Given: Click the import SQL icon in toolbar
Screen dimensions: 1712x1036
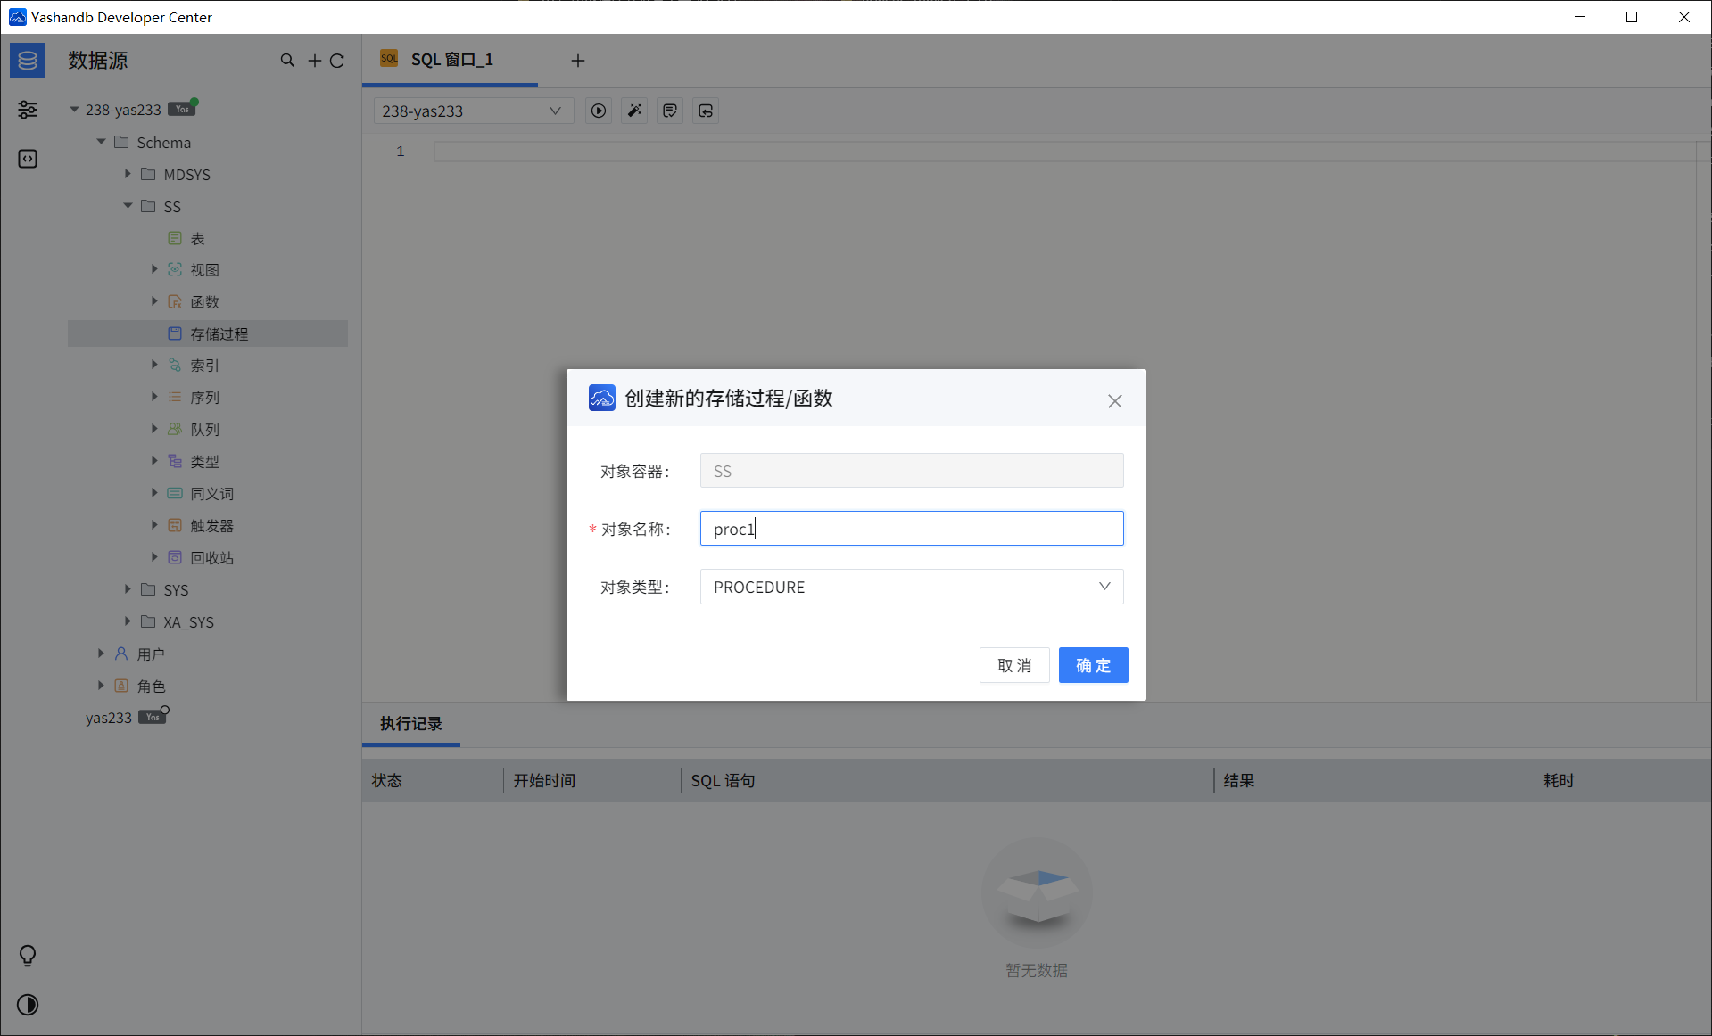Looking at the screenshot, I should click(x=705, y=110).
